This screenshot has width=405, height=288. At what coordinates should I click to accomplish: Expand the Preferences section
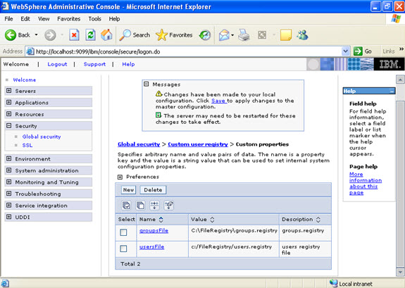click(120, 177)
